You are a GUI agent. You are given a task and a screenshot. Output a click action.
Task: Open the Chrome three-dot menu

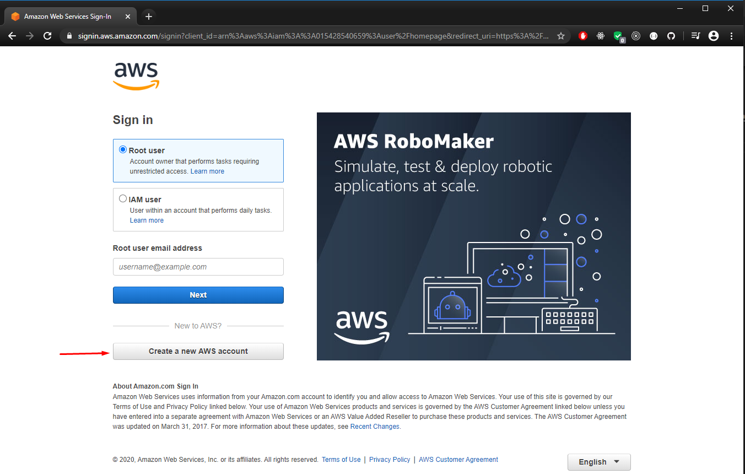[732, 36]
